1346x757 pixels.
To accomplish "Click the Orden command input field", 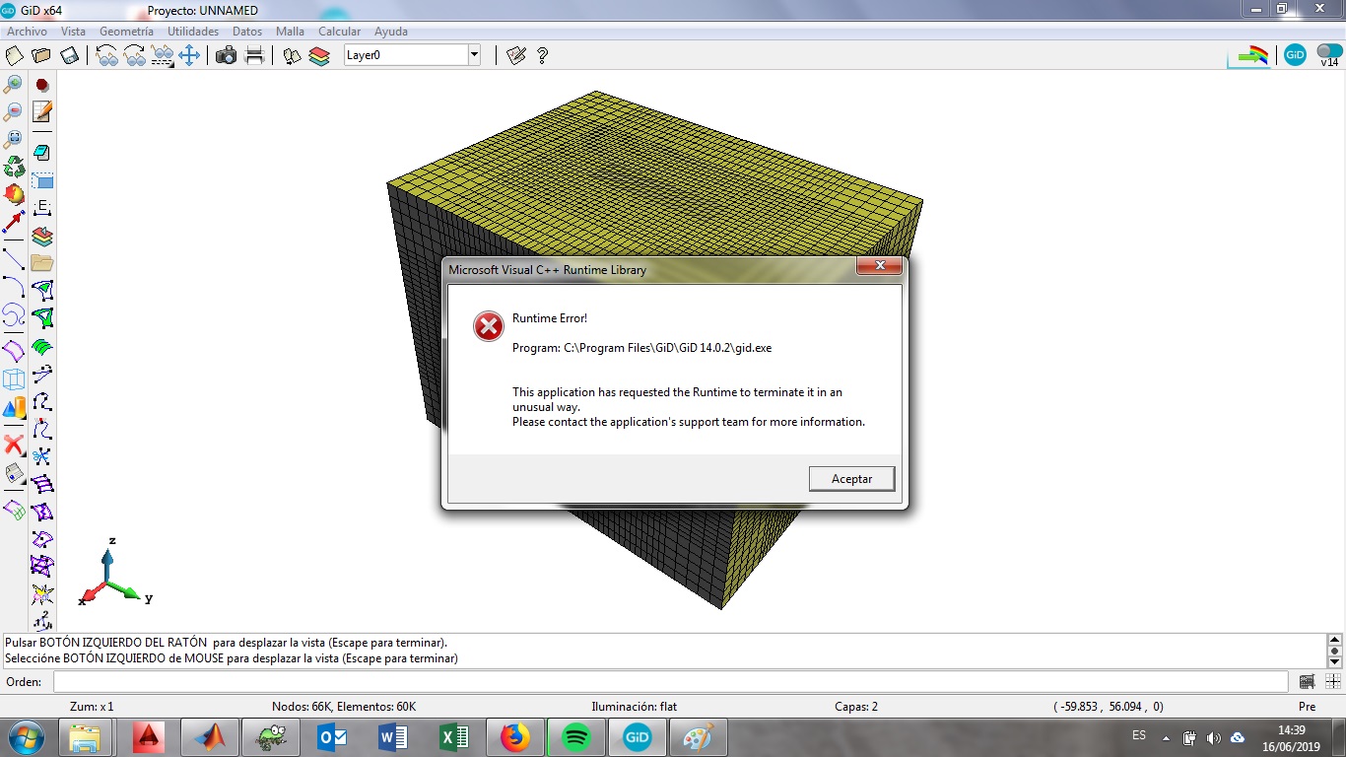I will pyautogui.click(x=670, y=681).
